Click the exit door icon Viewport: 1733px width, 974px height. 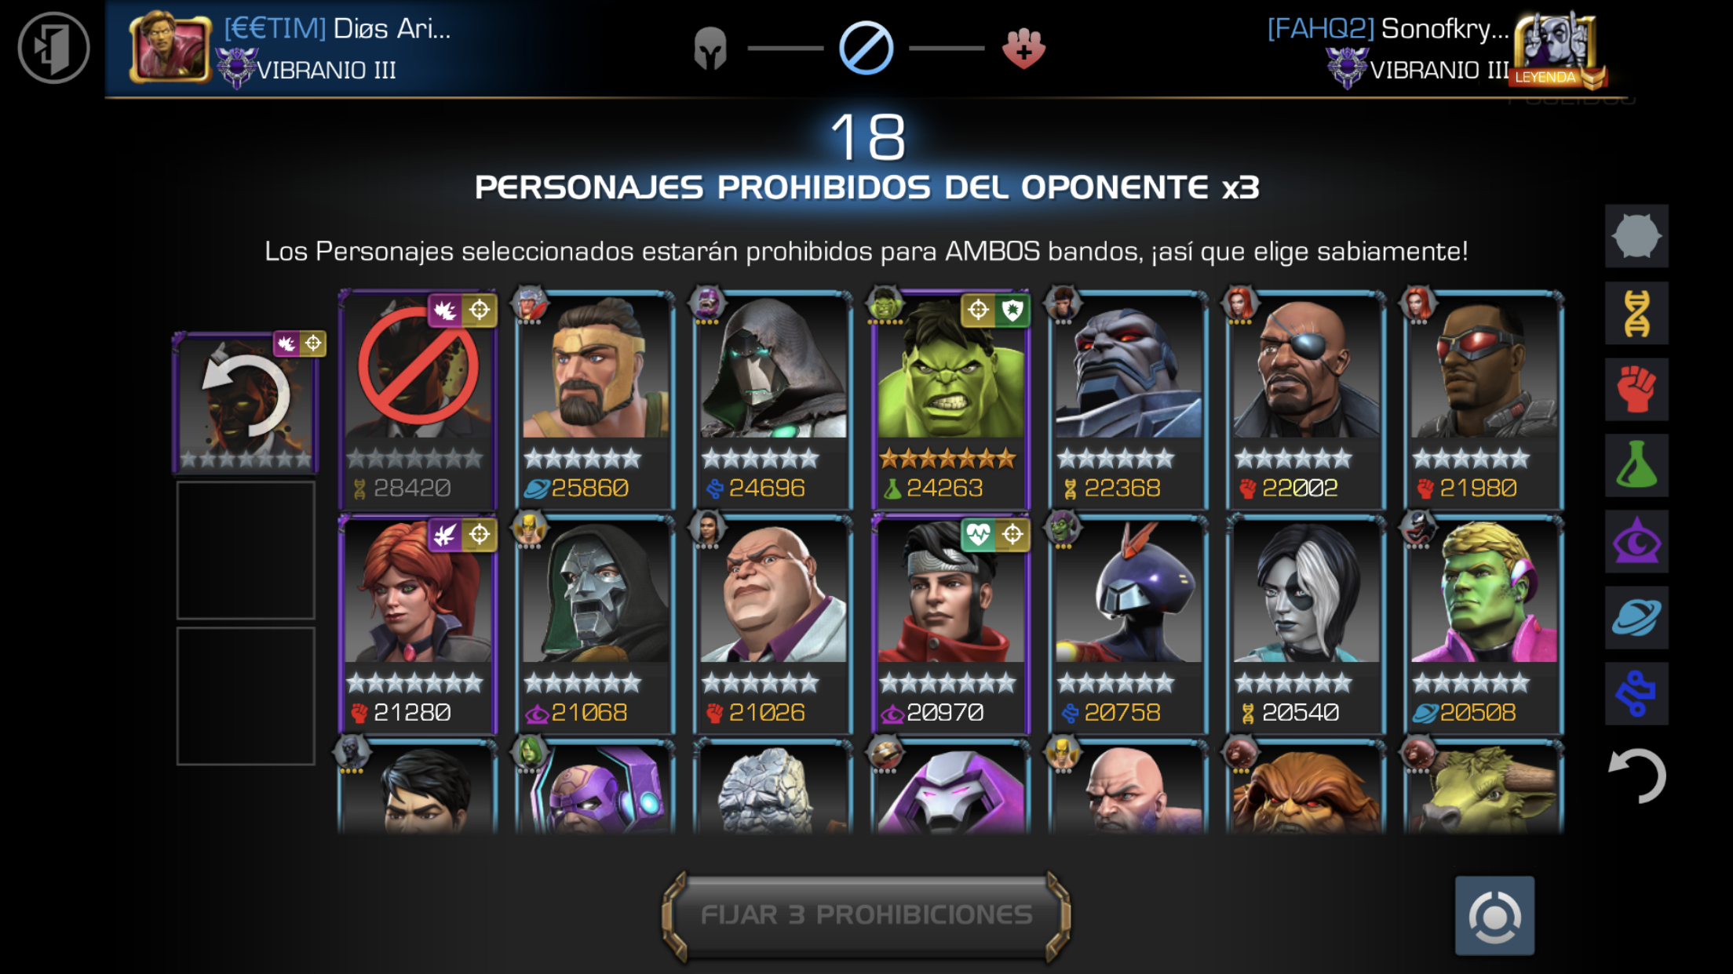tap(53, 48)
